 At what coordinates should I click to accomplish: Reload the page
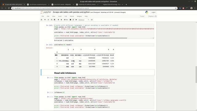[9, 8]
